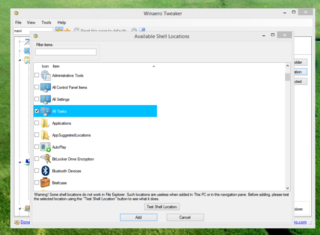Click the Cancel button
Screen dimensions: 320x235
pos(185,217)
